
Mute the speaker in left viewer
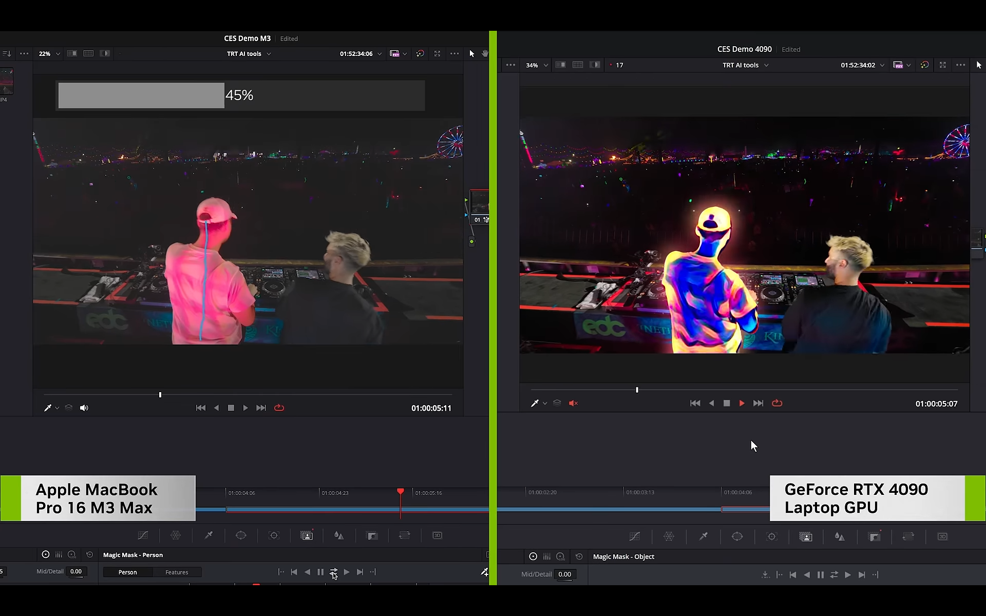(x=84, y=408)
